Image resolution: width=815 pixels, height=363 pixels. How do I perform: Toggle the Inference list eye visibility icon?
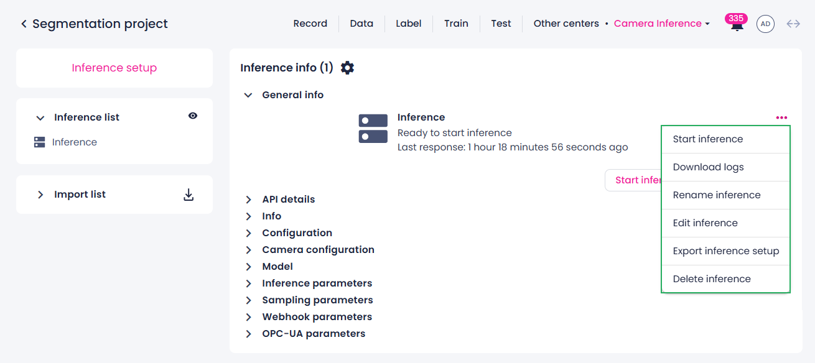pyautogui.click(x=193, y=116)
